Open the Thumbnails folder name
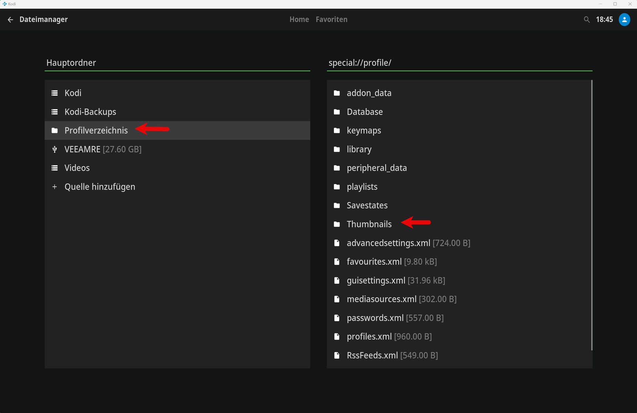637x413 pixels. coord(369,224)
